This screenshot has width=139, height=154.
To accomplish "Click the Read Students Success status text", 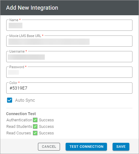I will [46, 127].
